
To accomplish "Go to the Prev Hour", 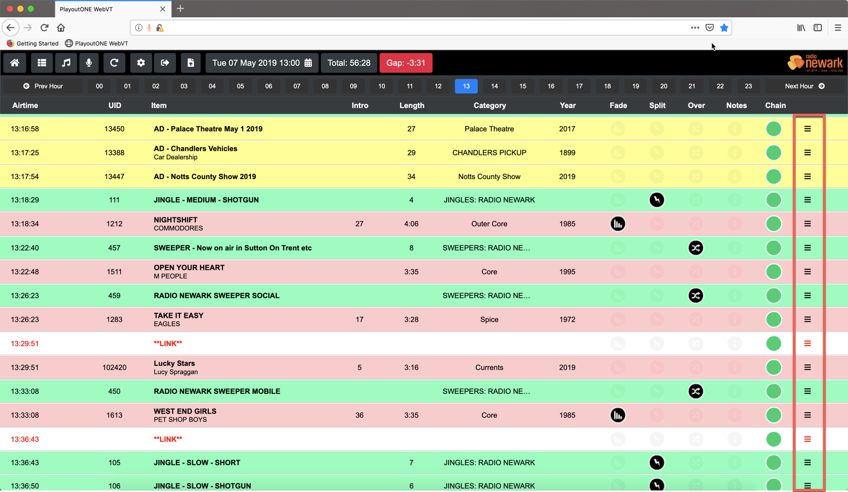I will coord(43,86).
